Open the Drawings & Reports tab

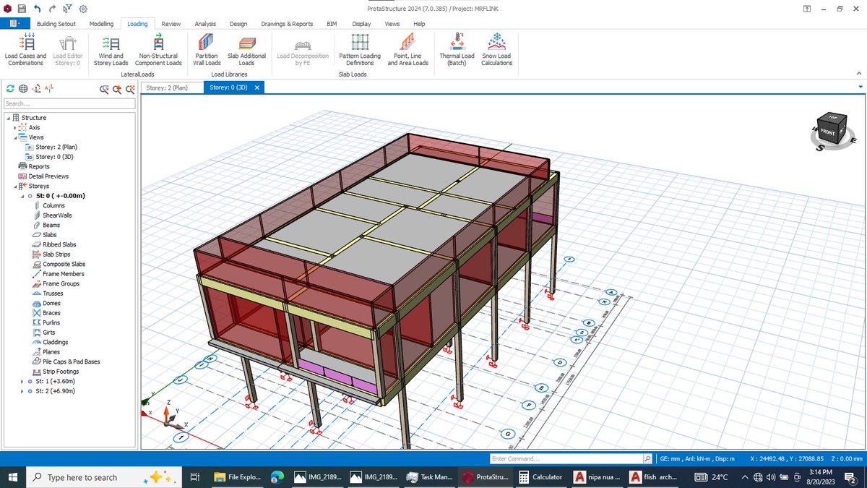pos(287,24)
